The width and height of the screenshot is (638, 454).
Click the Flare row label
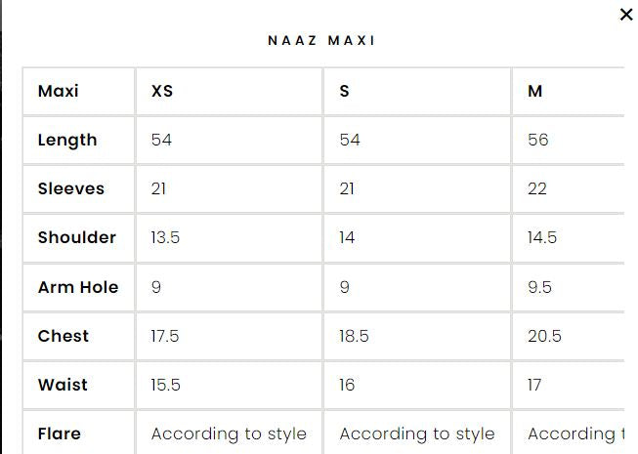(60, 433)
